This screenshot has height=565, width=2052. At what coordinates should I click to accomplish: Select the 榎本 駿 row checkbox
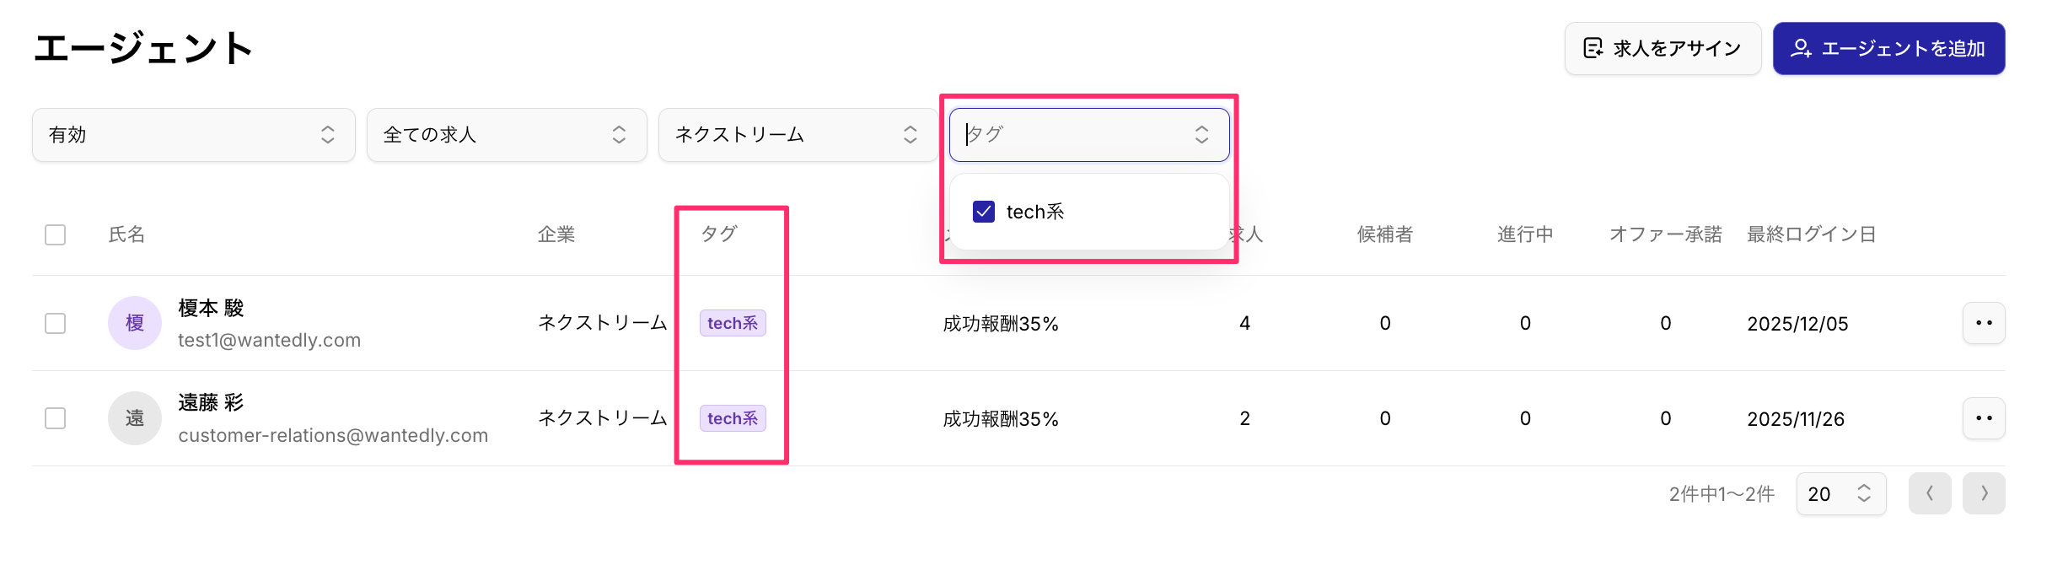click(x=56, y=323)
